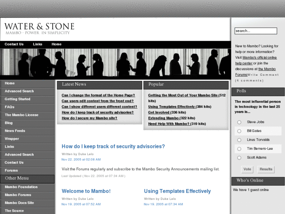Open Using Templates Effectively in Popular list
This screenshot has width=285, height=214.
tap(172, 107)
